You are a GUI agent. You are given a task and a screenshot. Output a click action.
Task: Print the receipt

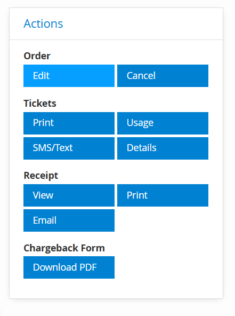pyautogui.click(x=163, y=195)
